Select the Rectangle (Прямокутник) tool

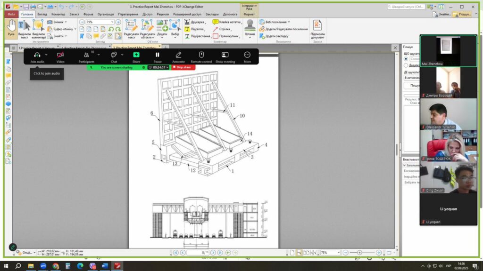click(x=226, y=36)
